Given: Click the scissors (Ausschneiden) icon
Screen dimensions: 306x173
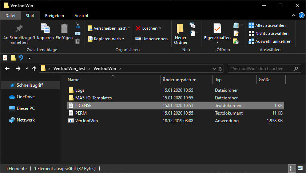Looking at the screenshot, I should (78, 26).
